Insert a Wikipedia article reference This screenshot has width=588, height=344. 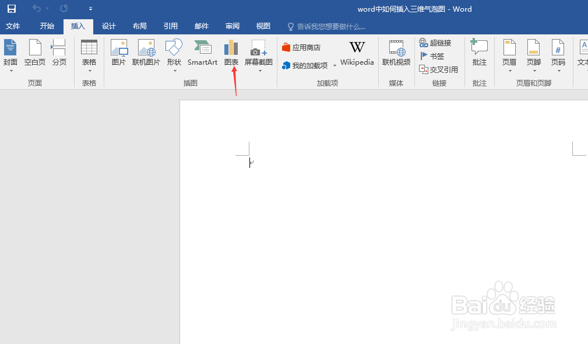click(x=357, y=55)
